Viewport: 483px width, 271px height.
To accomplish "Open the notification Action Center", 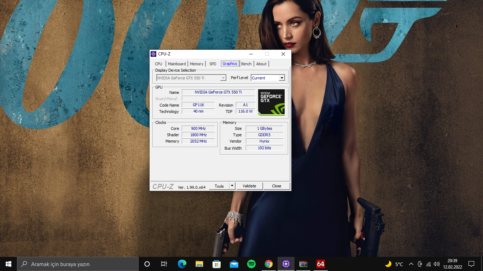I will (471, 264).
